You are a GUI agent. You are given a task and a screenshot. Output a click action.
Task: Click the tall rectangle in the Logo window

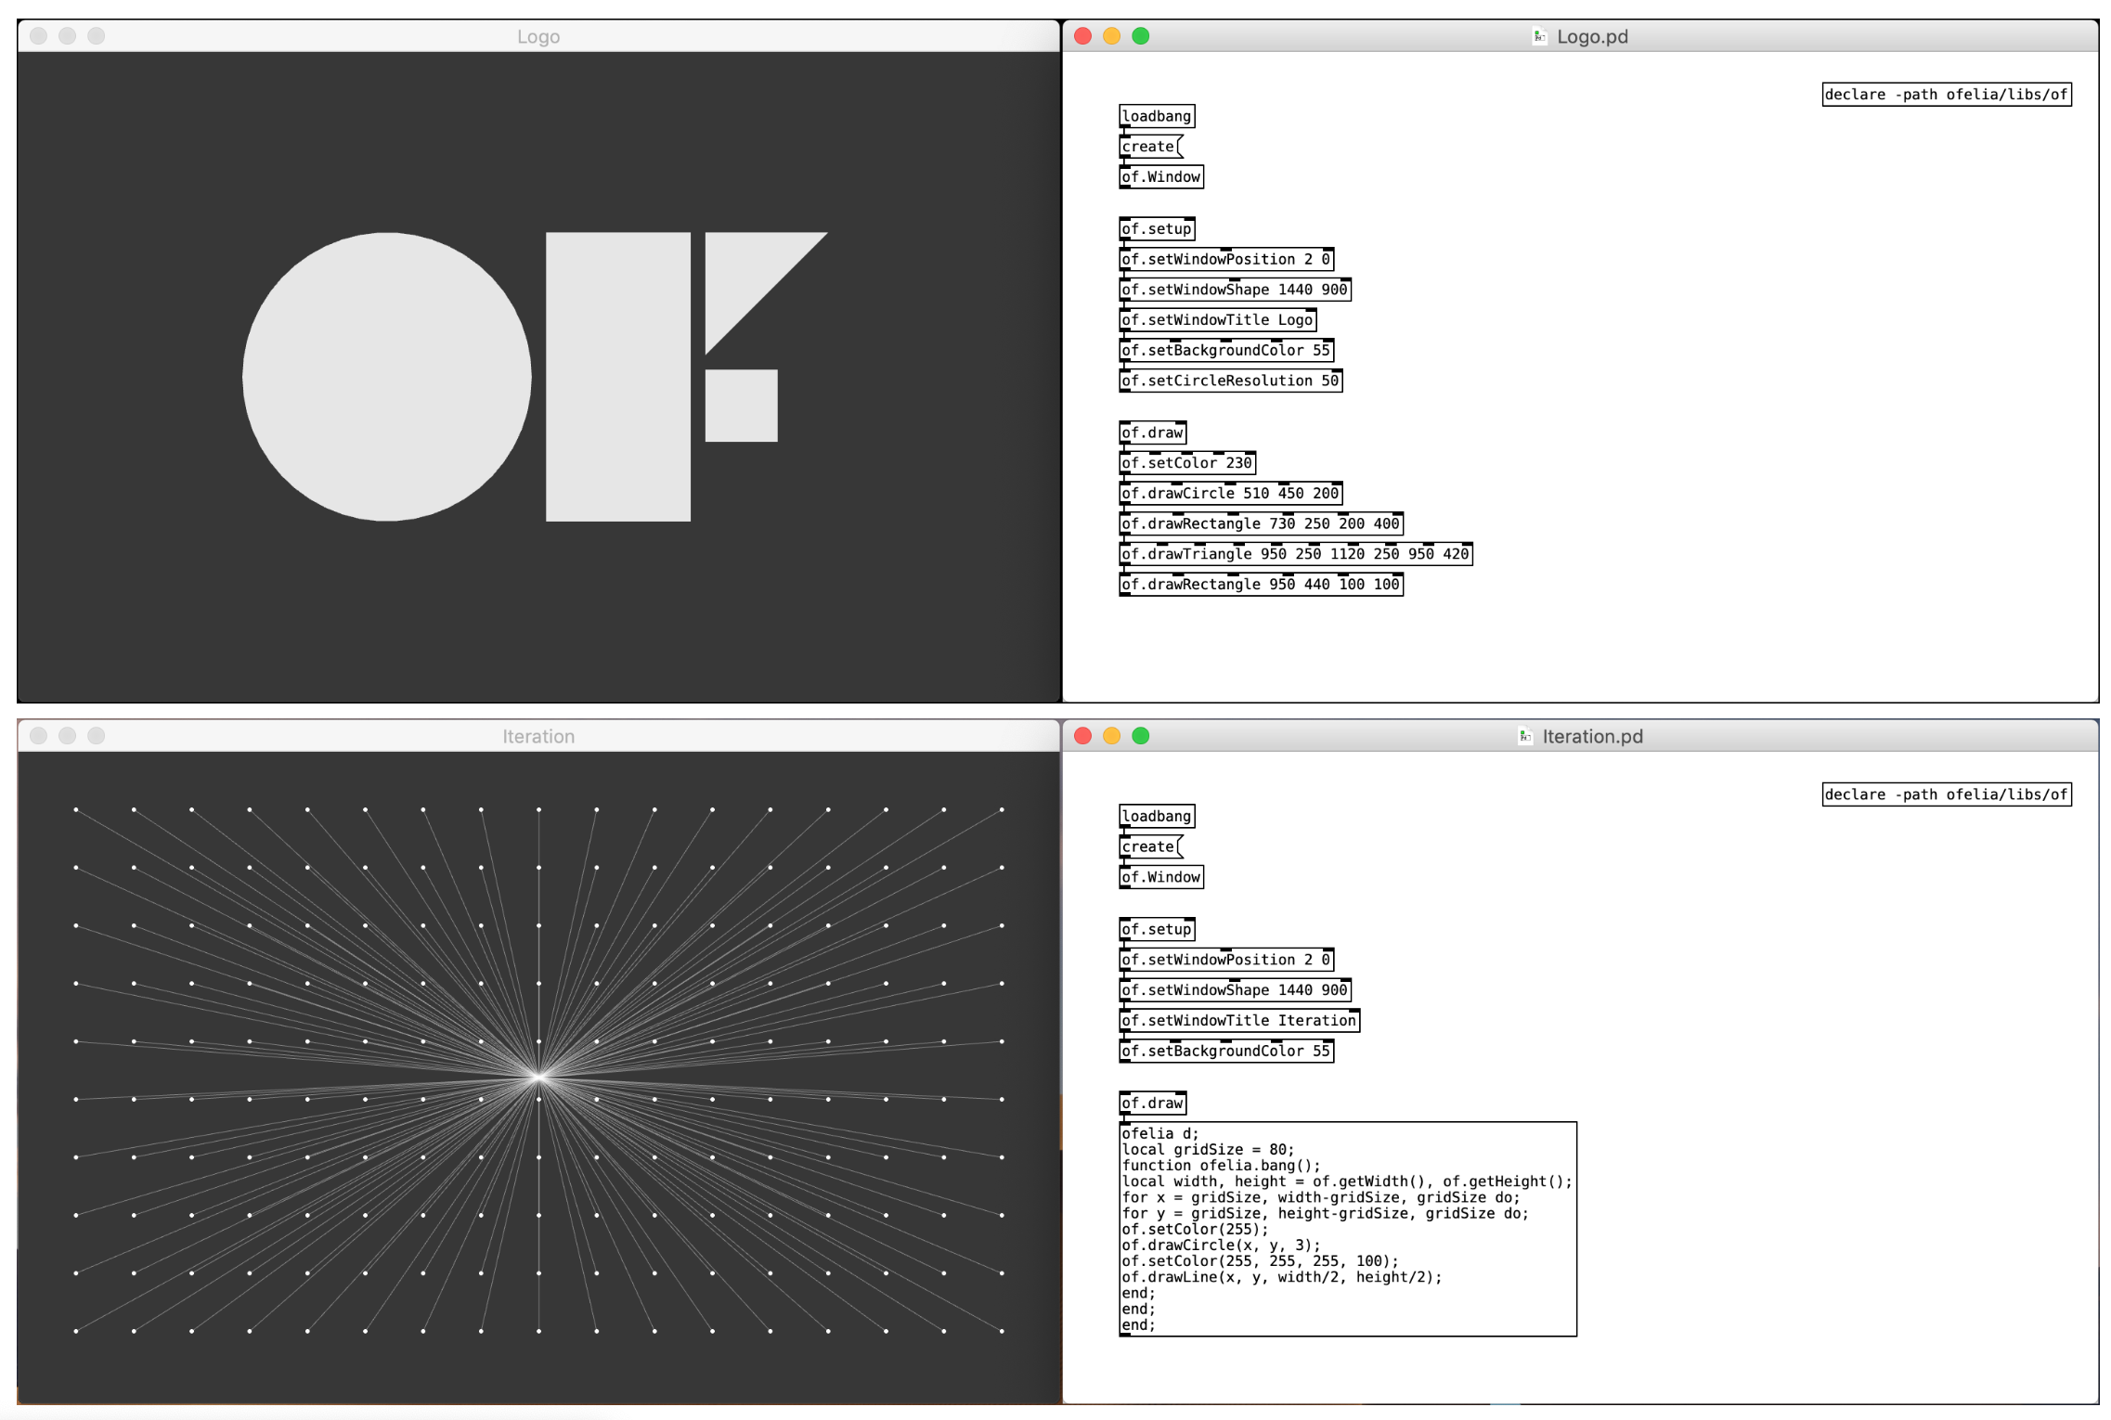click(x=618, y=377)
